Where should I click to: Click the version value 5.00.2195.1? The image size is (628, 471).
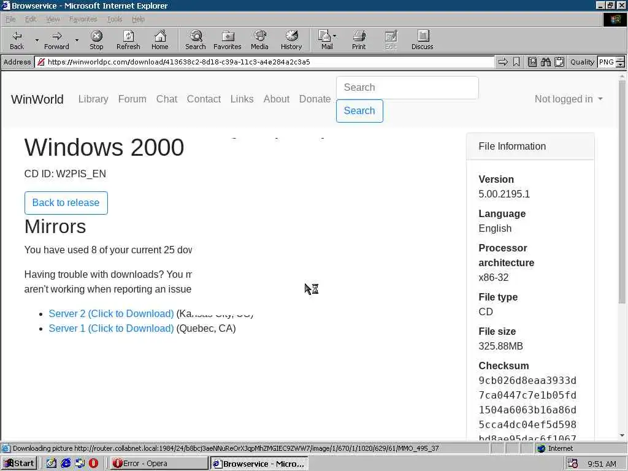504,194
